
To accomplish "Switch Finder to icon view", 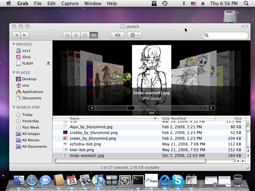I will coord(67,35).
